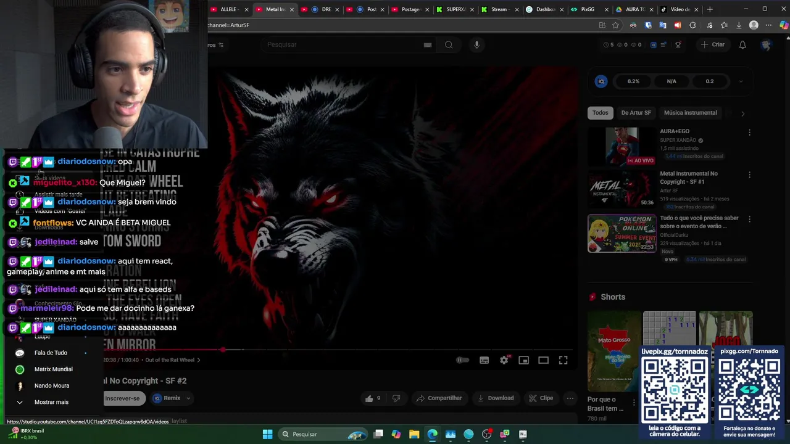This screenshot has height=444, width=790.
Task: Toggle the autoplay switch in the player
Action: click(462, 360)
